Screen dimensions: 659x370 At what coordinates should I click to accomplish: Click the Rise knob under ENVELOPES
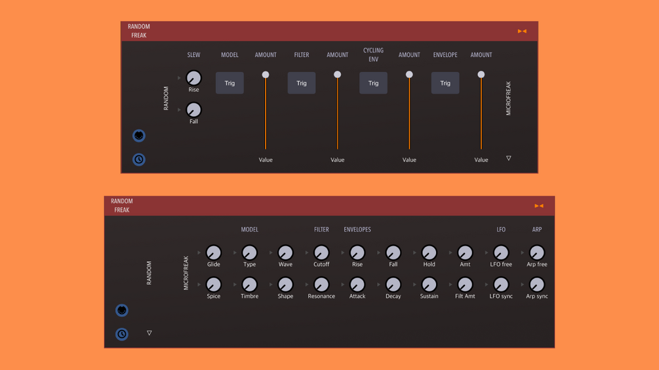357,253
